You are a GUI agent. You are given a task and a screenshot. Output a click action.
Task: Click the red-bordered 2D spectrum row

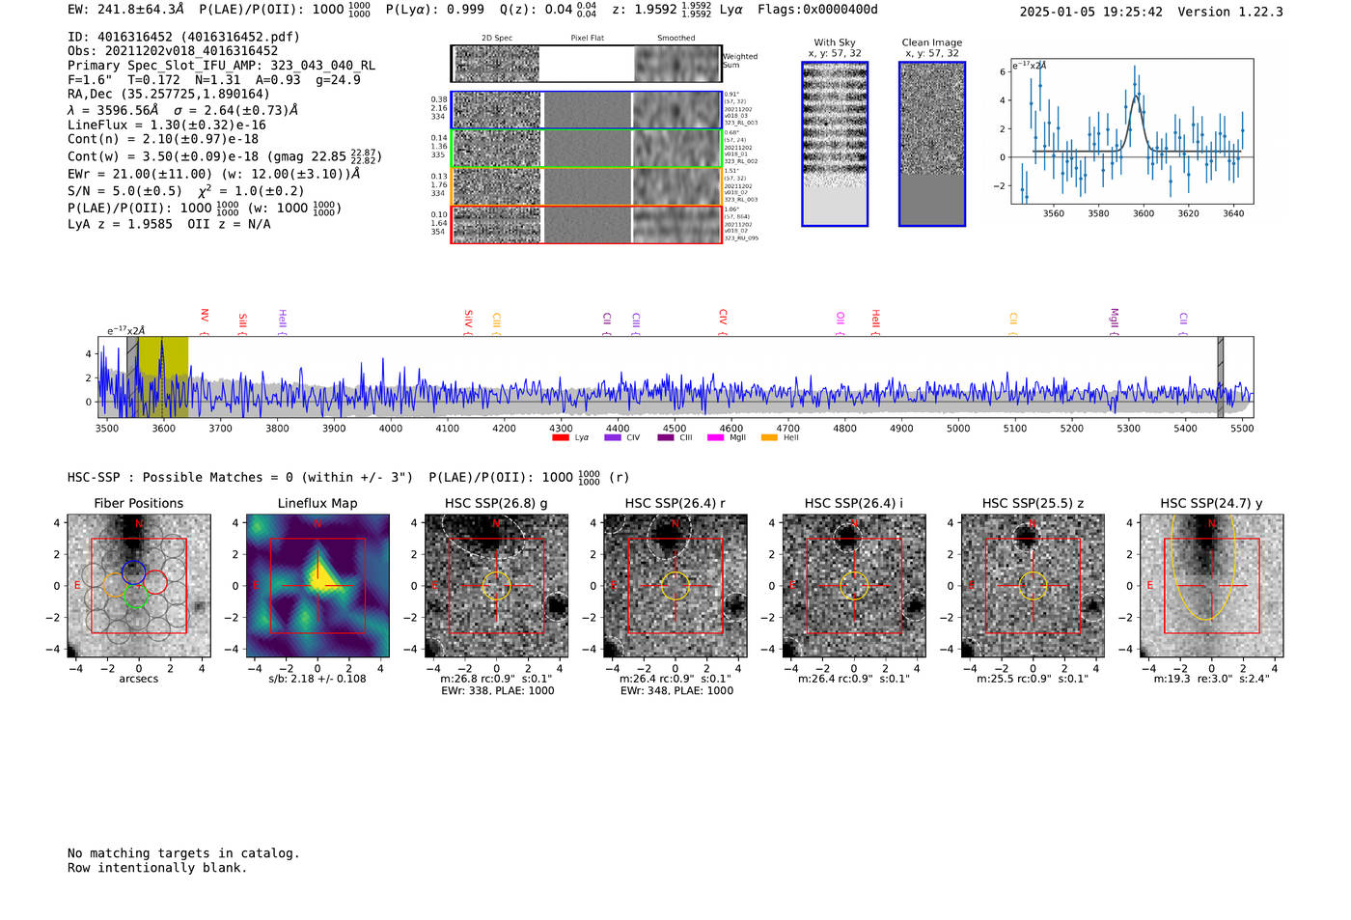(587, 224)
